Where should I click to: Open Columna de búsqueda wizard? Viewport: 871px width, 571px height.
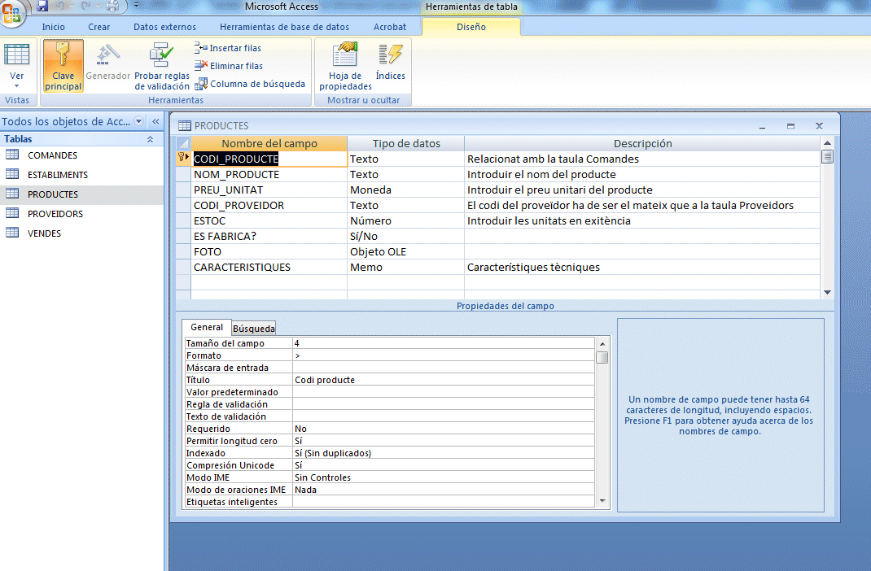click(x=250, y=84)
